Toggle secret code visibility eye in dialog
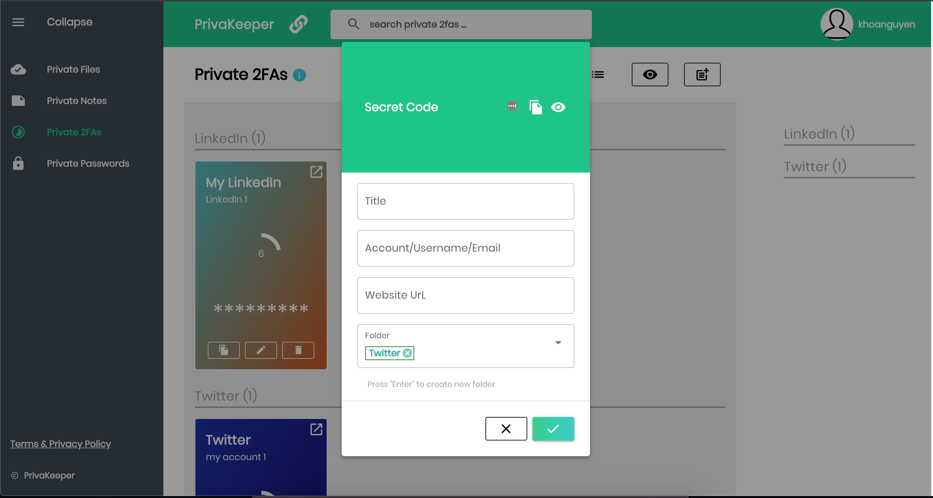This screenshot has width=933, height=498. tap(558, 107)
